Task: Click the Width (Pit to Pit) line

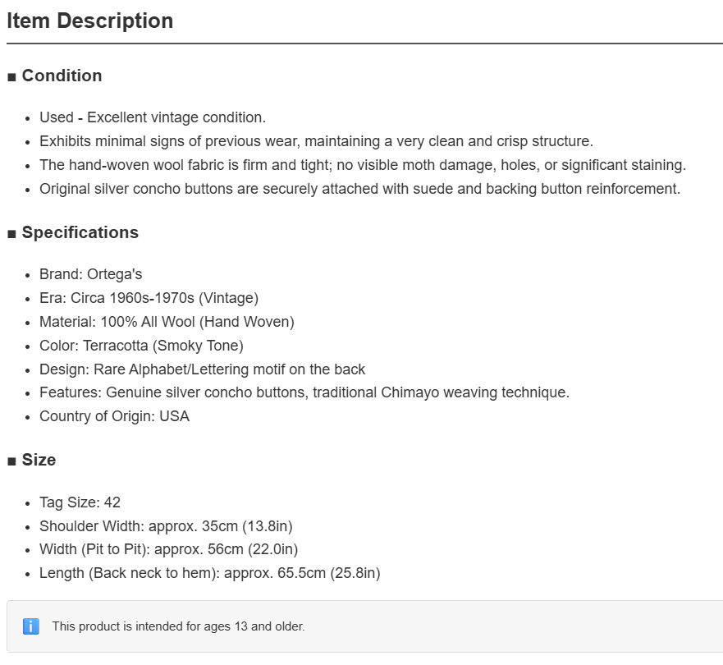Action: tap(169, 549)
